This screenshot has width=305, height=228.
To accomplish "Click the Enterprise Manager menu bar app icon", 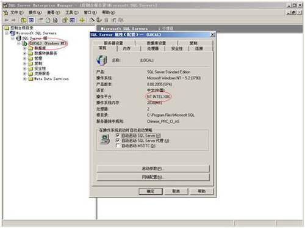I will pyautogui.click(x=5, y=13).
